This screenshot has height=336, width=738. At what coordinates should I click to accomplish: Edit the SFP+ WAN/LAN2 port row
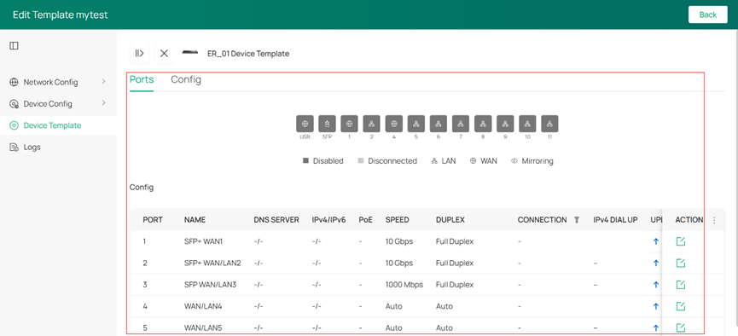680,263
